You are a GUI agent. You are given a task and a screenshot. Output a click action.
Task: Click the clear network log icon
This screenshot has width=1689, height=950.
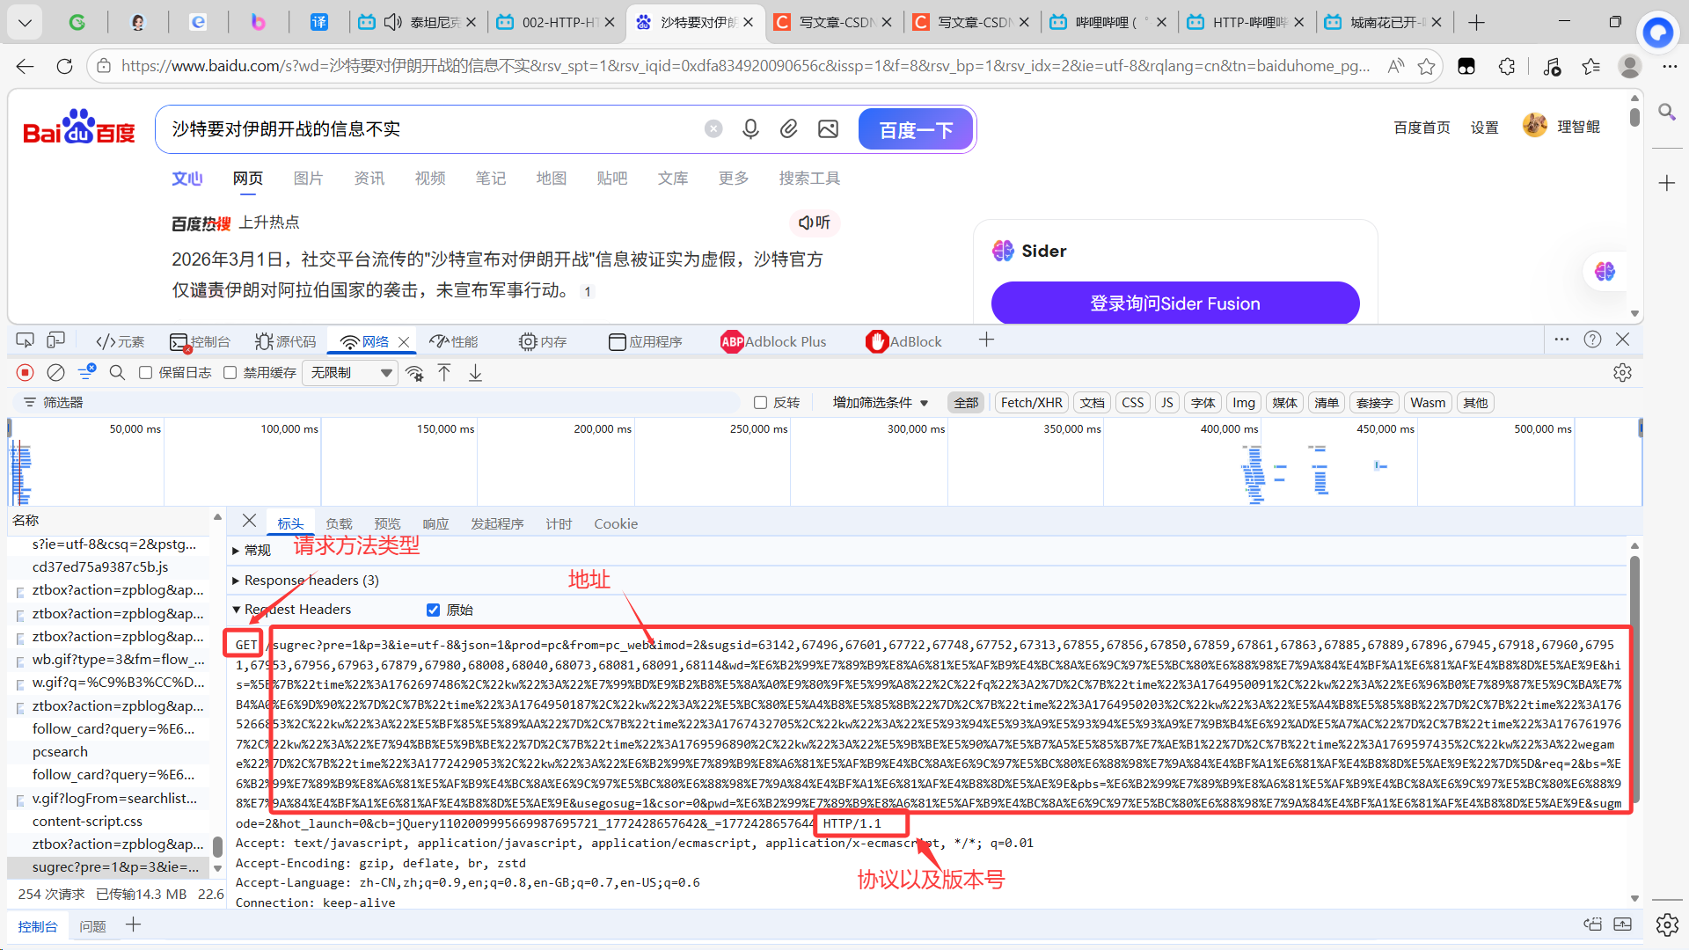[55, 373]
